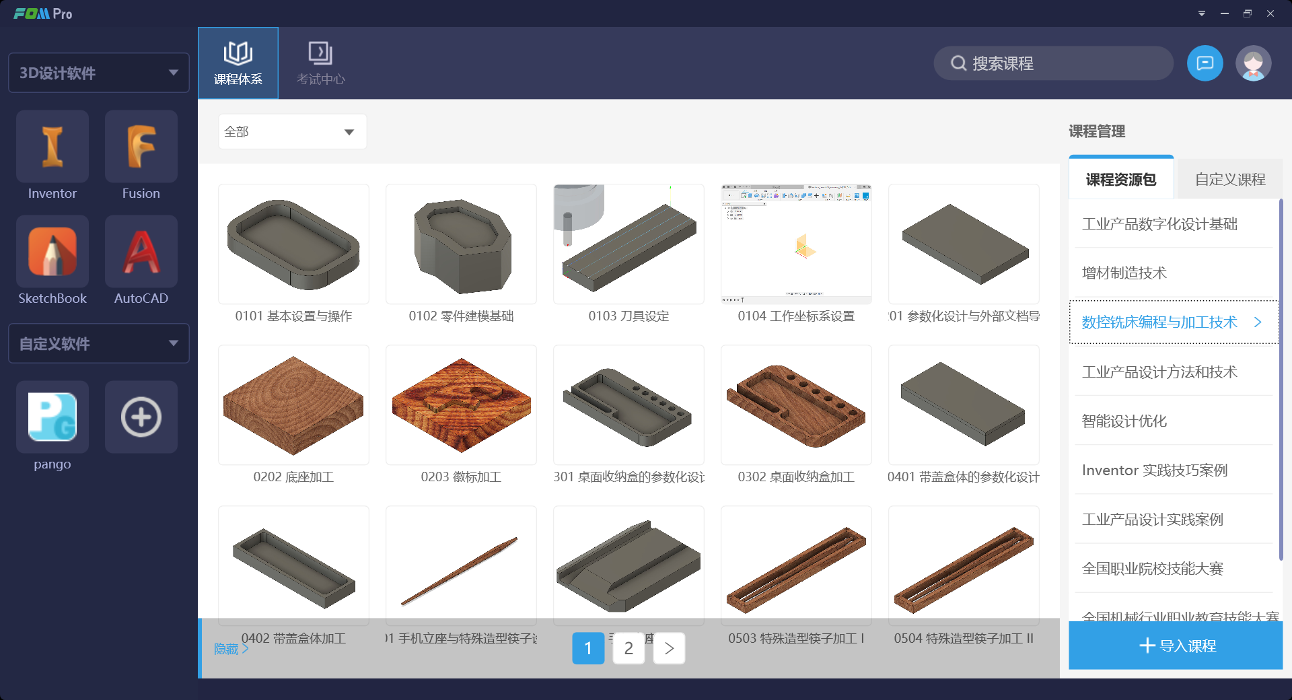Select the 自定义课程 tab
This screenshot has height=700, width=1292.
tap(1230, 179)
